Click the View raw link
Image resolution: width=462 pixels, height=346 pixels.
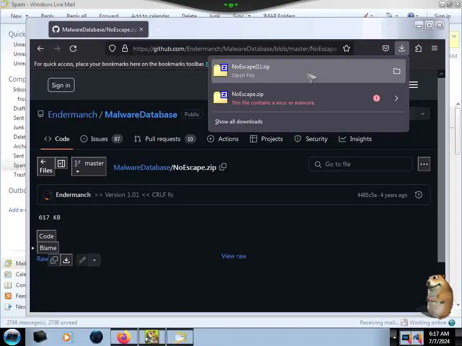(x=234, y=256)
